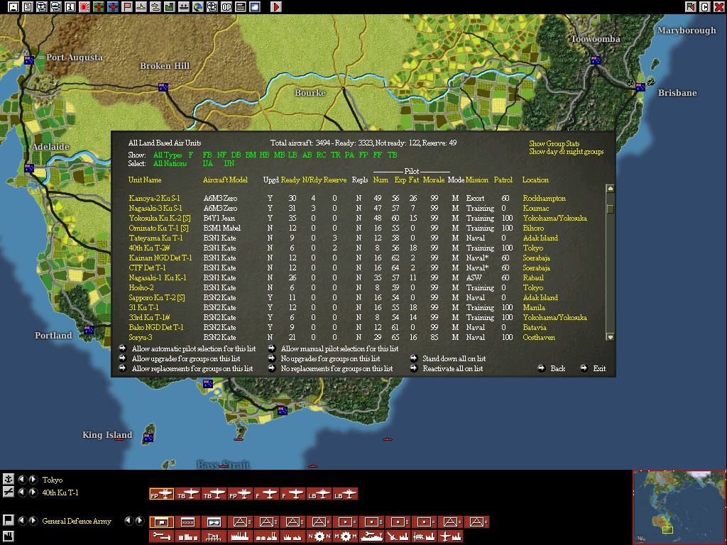Select the highlighted FP air group icon
The image size is (727, 545).
161,494
